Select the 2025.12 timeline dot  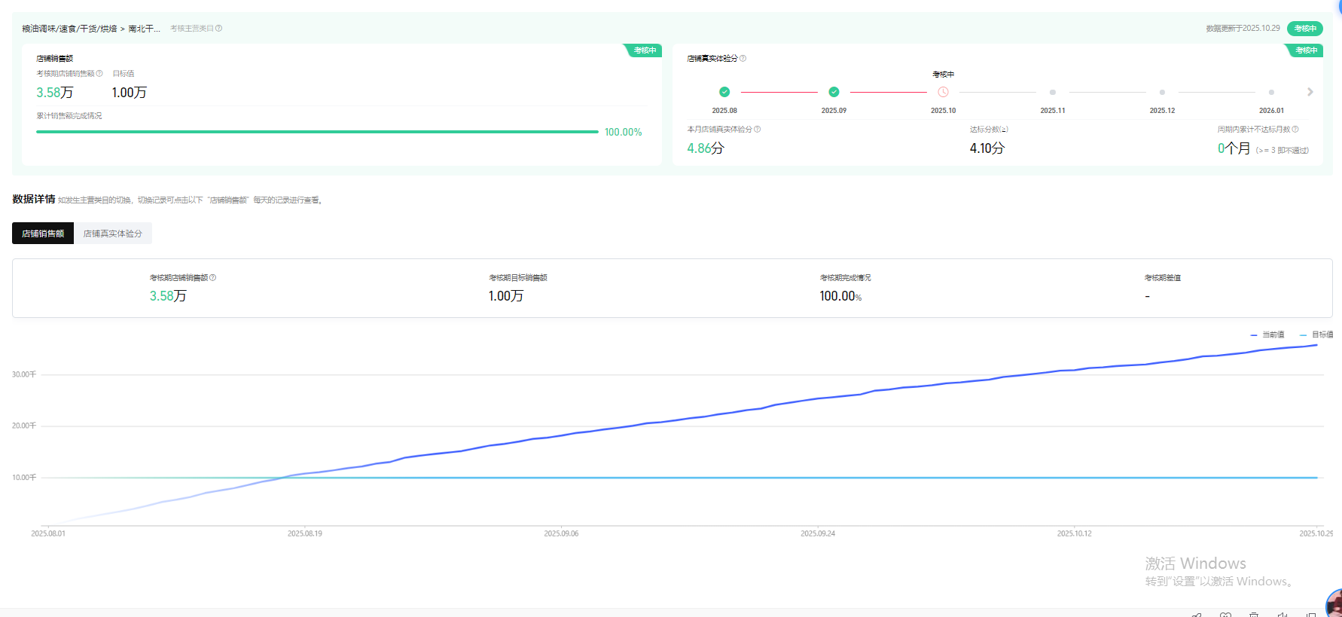(1162, 92)
